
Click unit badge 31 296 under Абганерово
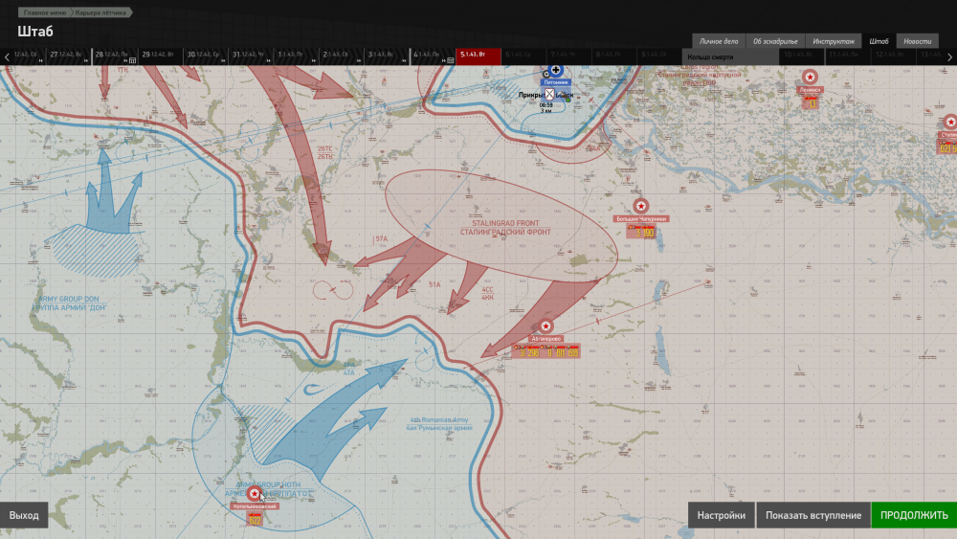tap(527, 351)
